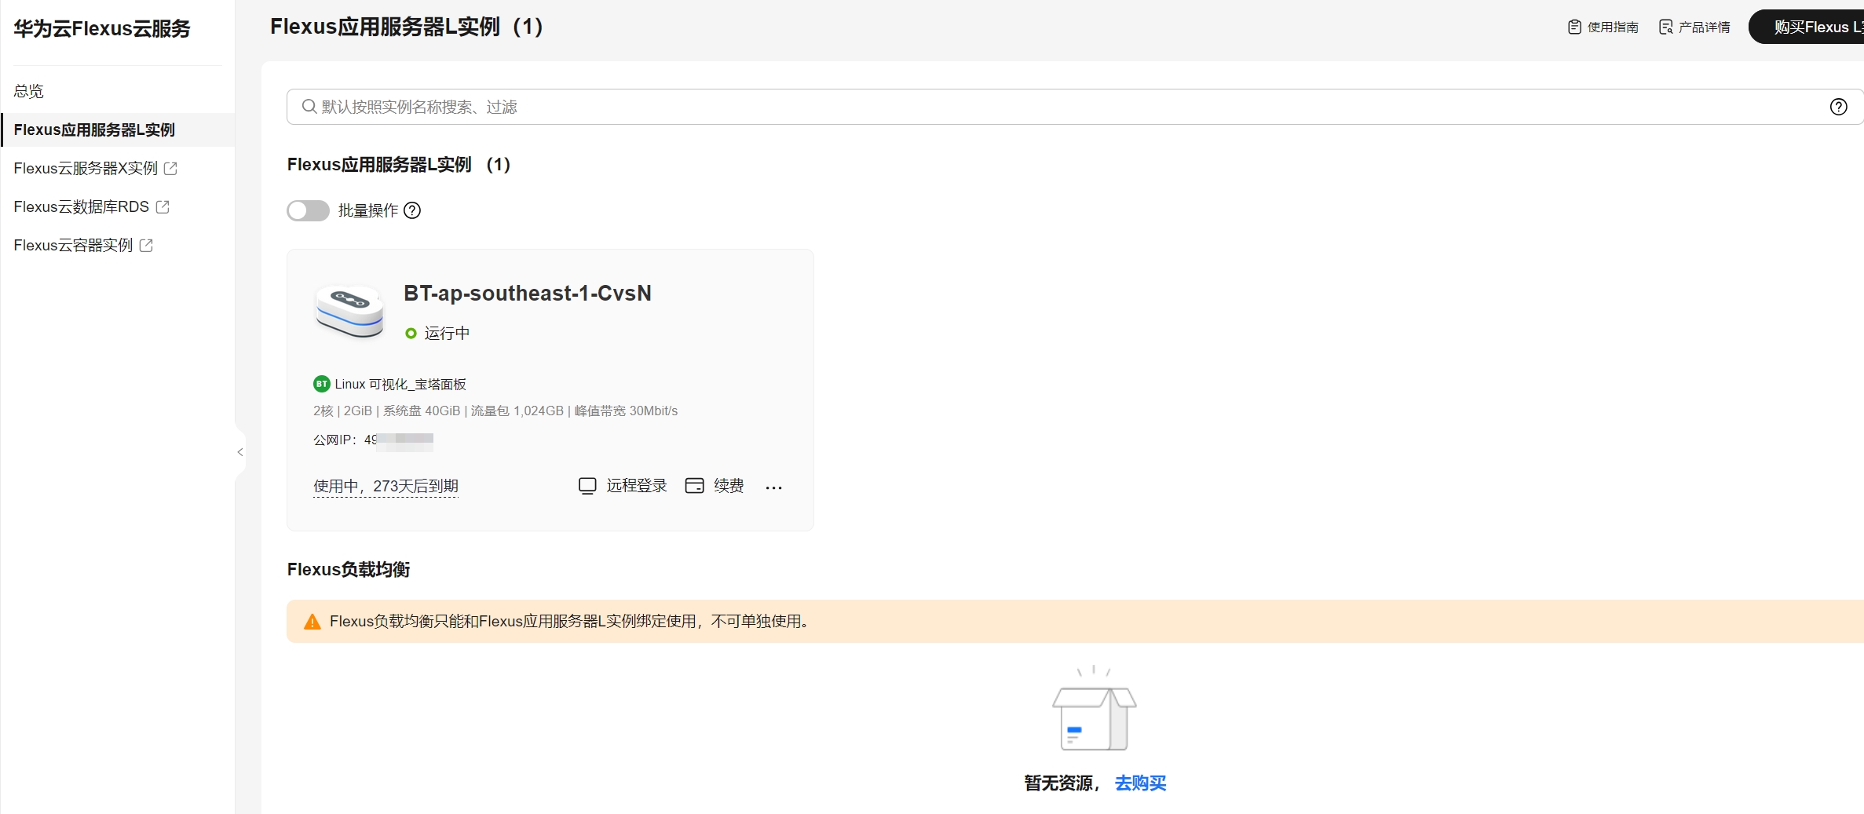The height and width of the screenshot is (814, 1864).
Task: Open more actions ellipsis on instance card
Action: pyautogui.click(x=773, y=487)
